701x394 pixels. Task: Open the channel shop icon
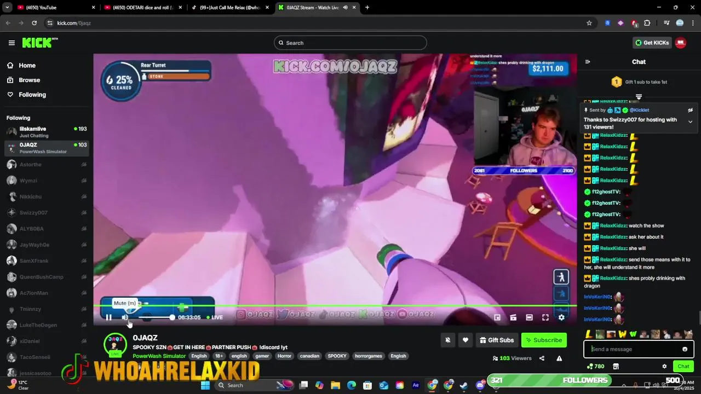[x=616, y=367]
